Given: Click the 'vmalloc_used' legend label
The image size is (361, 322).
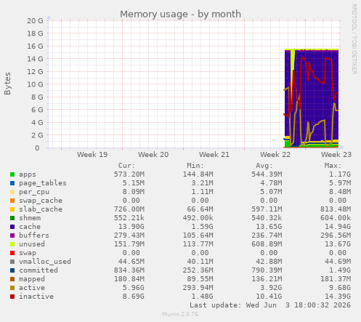Looking at the screenshot, I should pos(45,262).
